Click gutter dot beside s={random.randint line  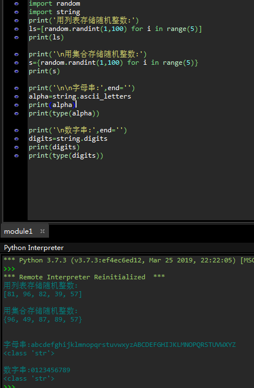[16, 63]
